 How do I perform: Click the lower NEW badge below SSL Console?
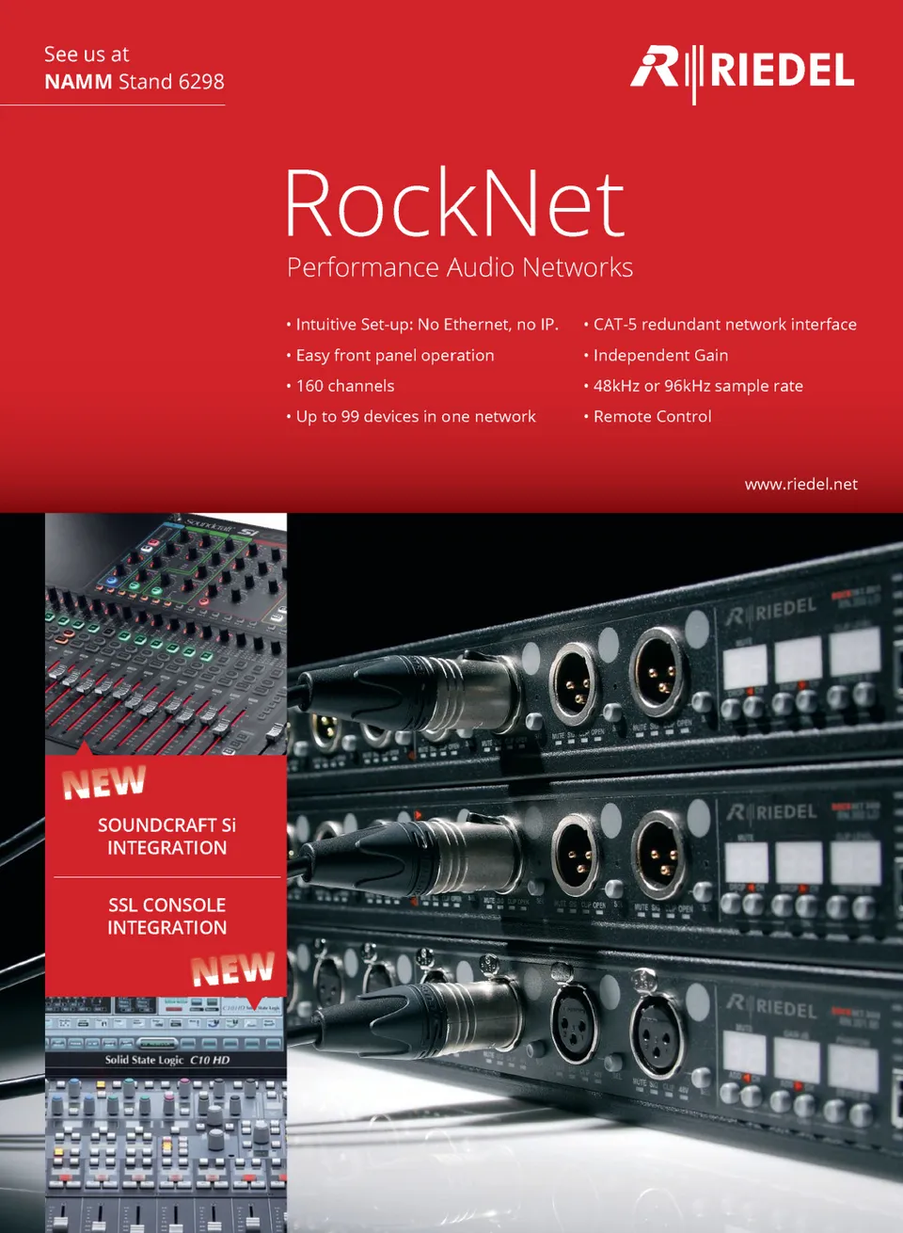coord(232,968)
